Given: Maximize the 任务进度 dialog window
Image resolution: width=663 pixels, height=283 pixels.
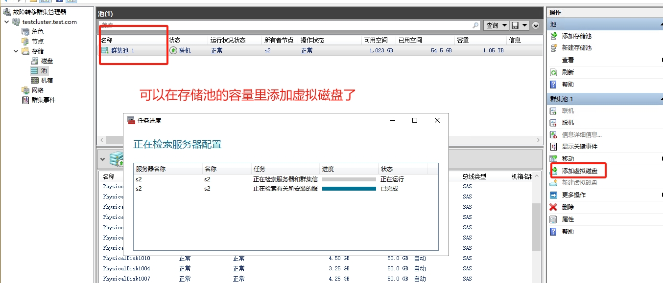Looking at the screenshot, I should point(415,120).
